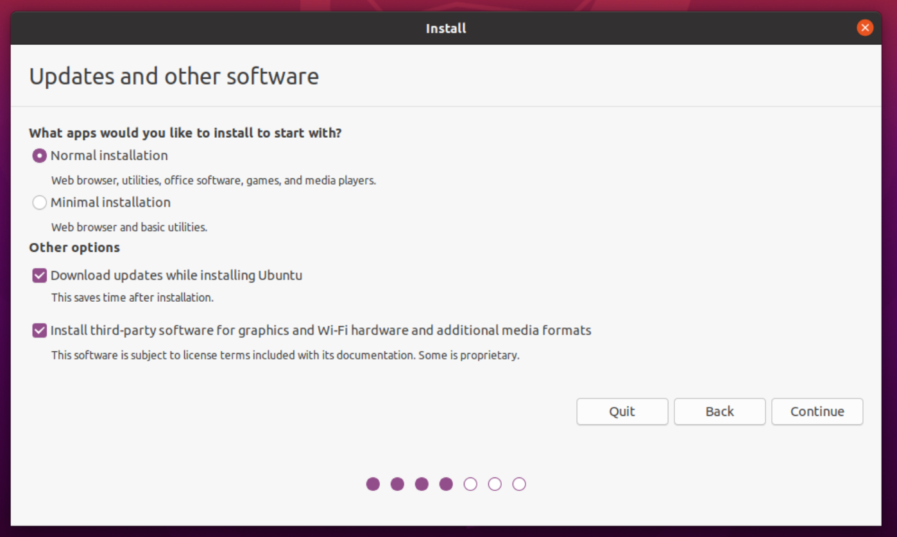
Task: Click 'Web browser and basic utilities.' description
Action: [x=129, y=227]
